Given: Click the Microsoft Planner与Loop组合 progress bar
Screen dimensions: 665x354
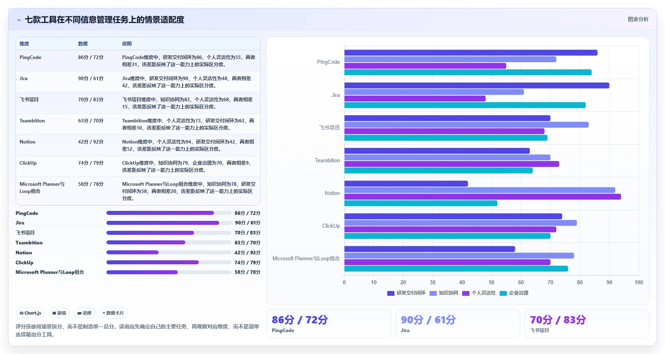Looking at the screenshot, I should pos(169,272).
